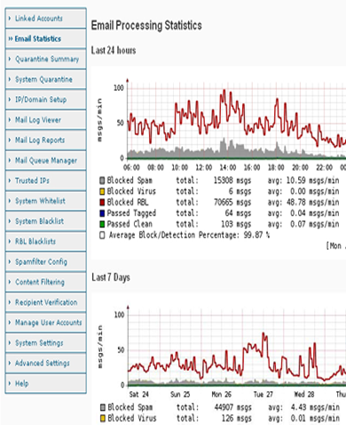This screenshot has height=425, width=346.
Task: Open IP/Domain Setup
Action: [x=45, y=100]
